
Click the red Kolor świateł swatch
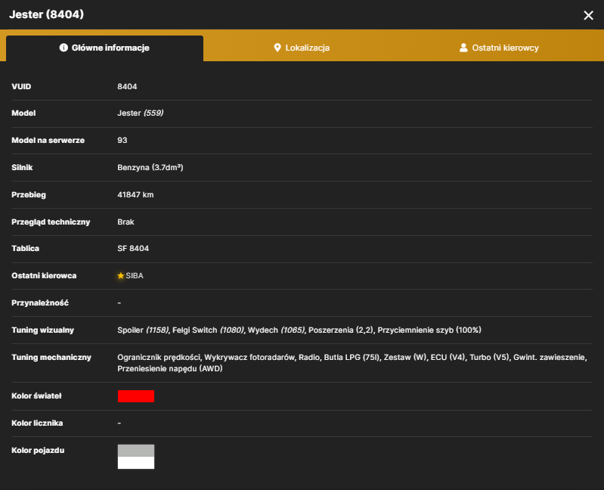pyautogui.click(x=136, y=396)
